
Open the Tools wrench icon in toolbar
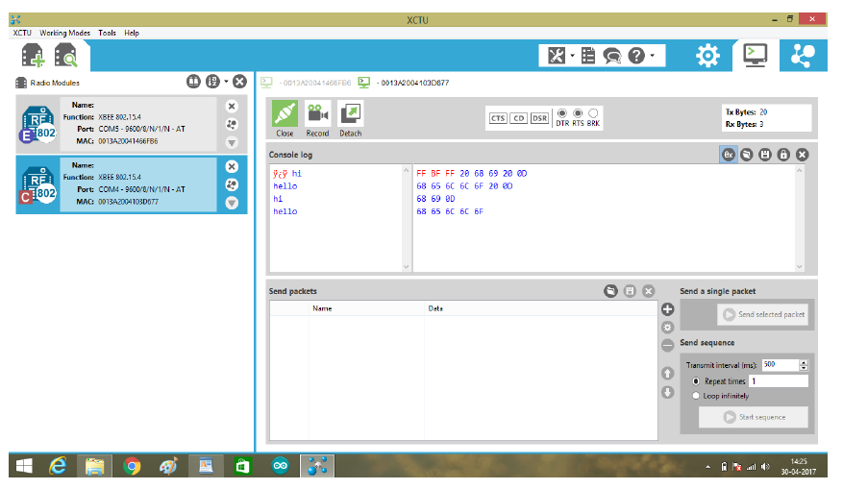557,56
